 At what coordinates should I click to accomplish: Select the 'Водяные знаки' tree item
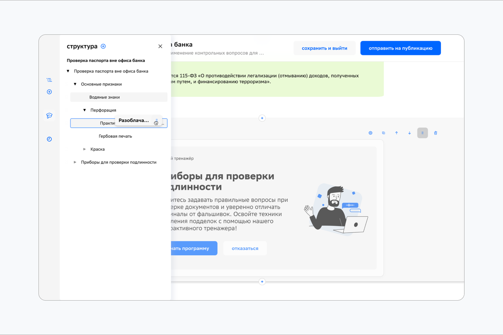(105, 97)
